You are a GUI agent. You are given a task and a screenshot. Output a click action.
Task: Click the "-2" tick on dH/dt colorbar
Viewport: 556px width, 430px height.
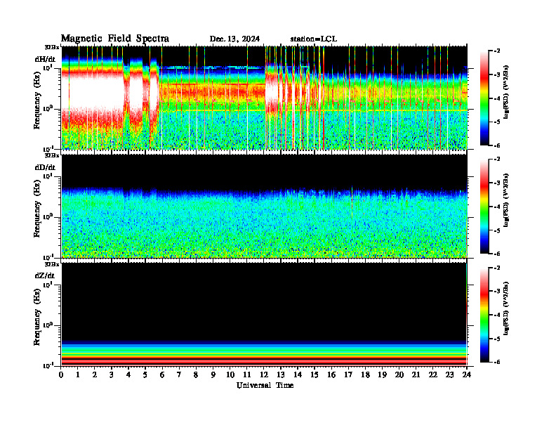click(x=497, y=51)
